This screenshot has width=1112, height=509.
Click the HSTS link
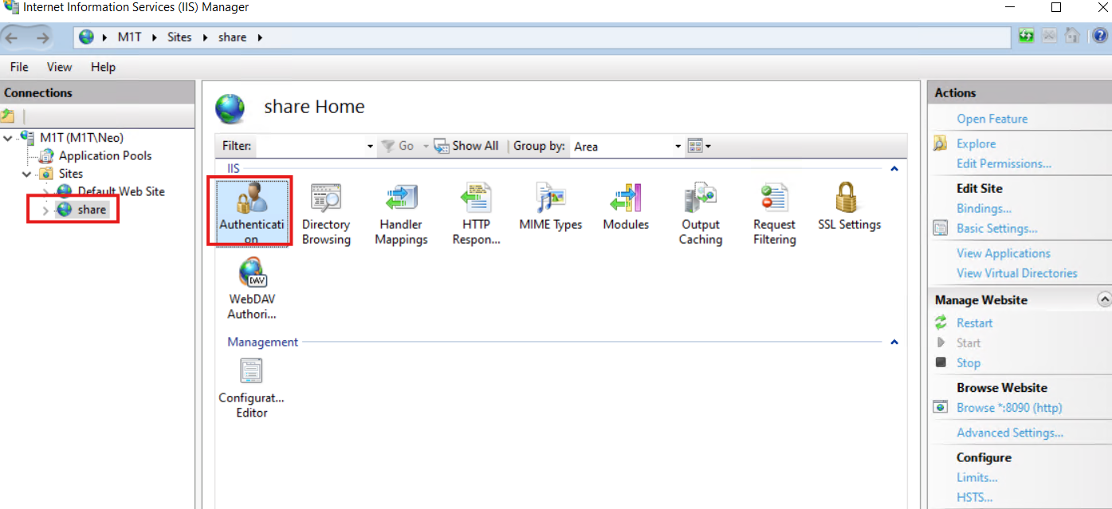pos(975,497)
